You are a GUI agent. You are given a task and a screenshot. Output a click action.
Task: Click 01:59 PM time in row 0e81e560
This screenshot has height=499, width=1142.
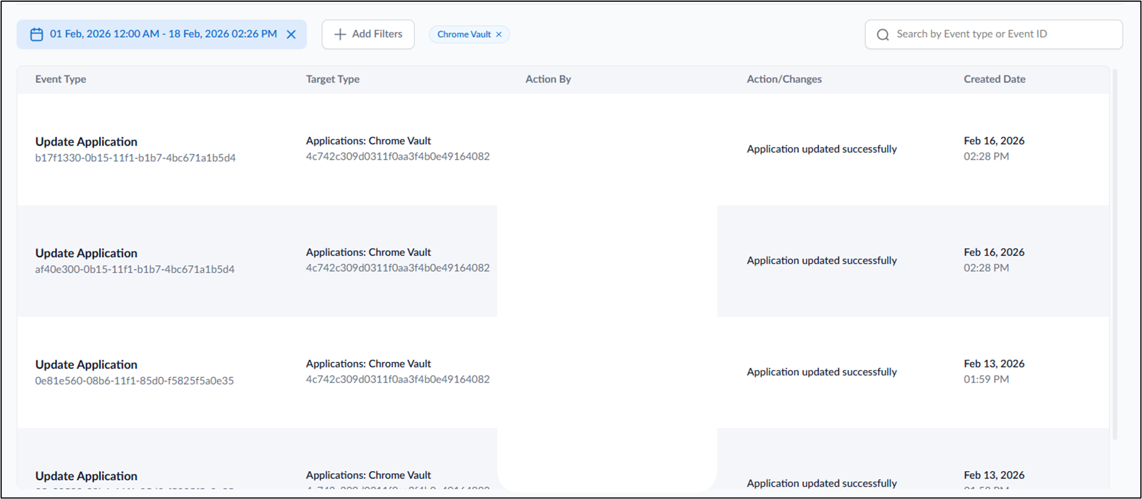click(x=986, y=380)
